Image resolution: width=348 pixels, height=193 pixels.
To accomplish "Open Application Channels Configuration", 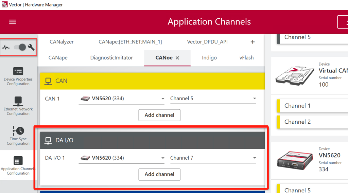I will pyautogui.click(x=18, y=165).
